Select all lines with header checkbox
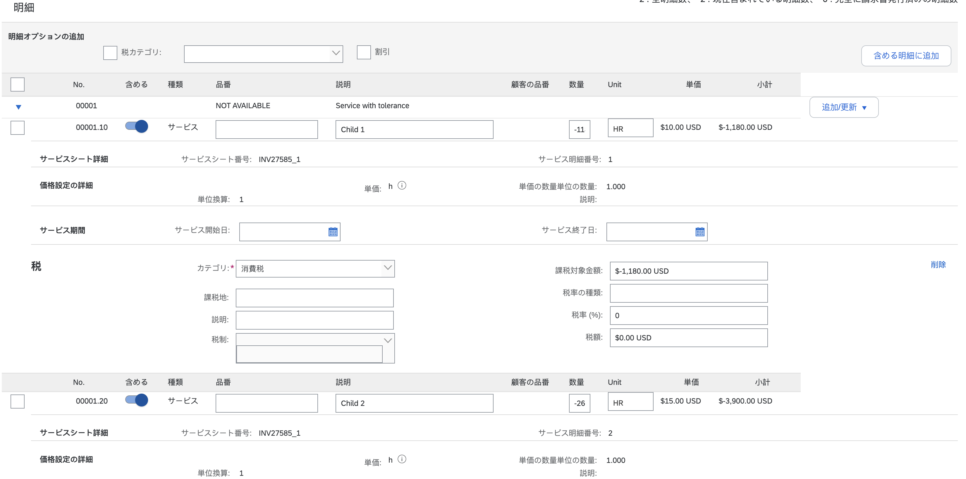This screenshot has height=479, width=966. click(x=18, y=84)
